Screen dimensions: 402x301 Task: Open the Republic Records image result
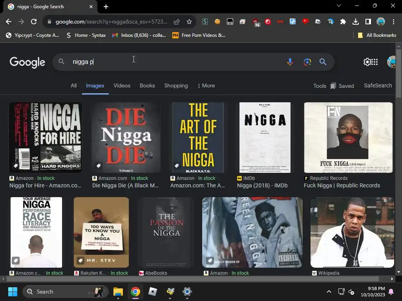click(x=348, y=138)
